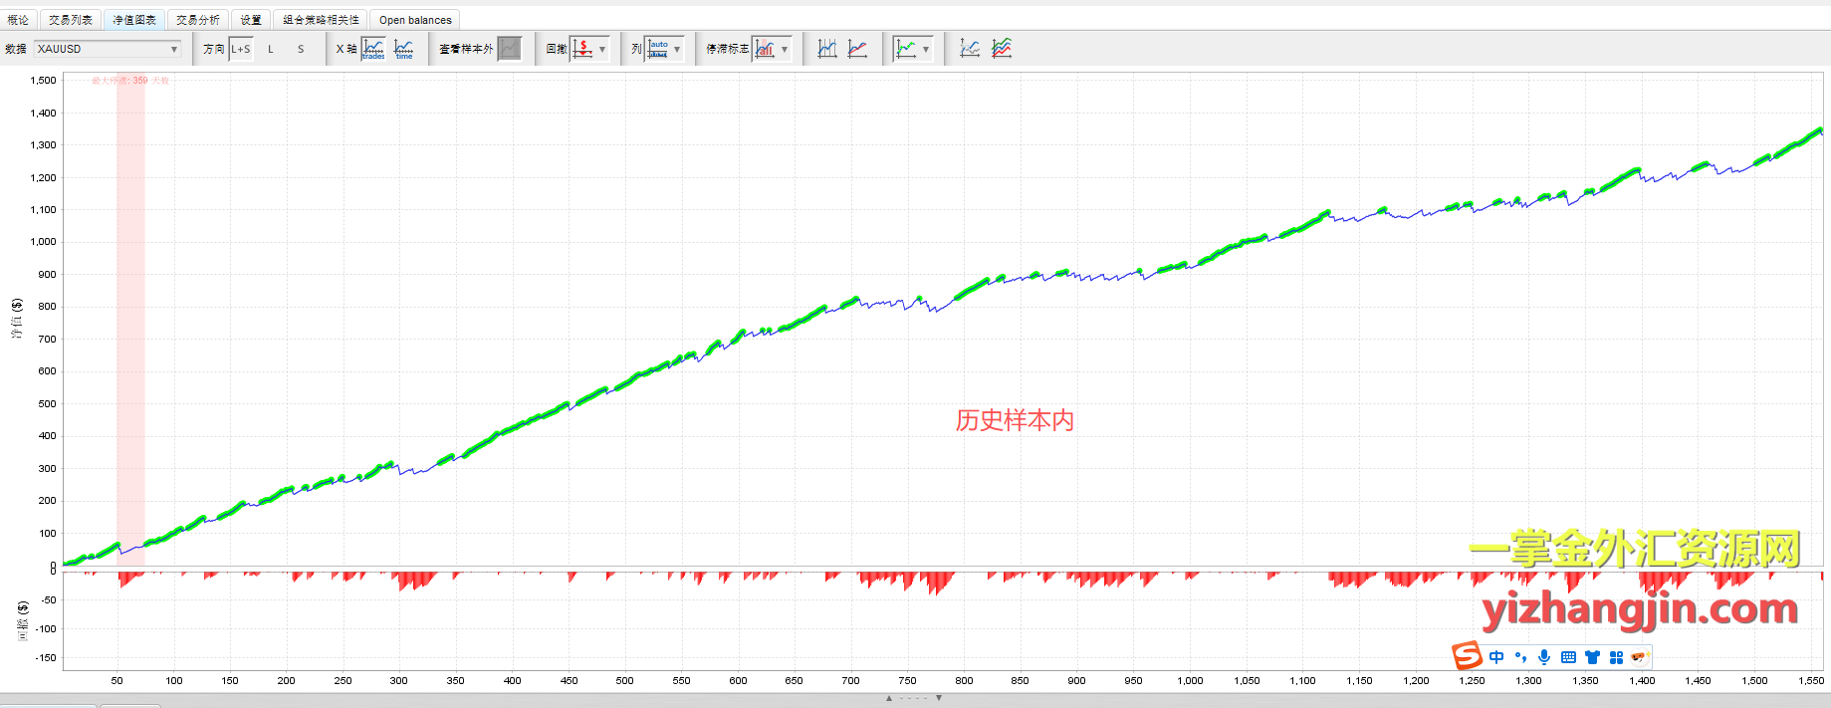Click the multi-line chart icon at toolbar end
This screenshot has width=1831, height=708.
click(1002, 49)
